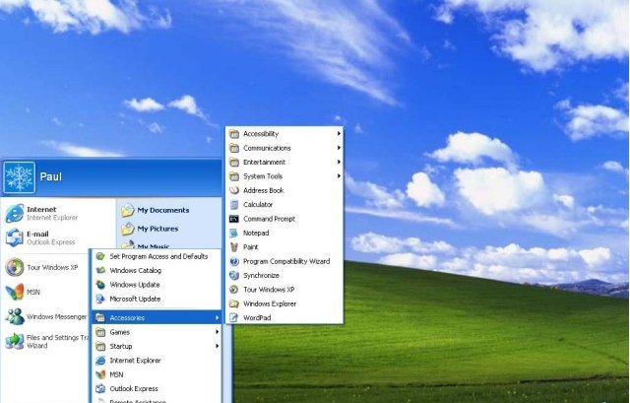Viewport: 630px width, 403px height.
Task: Choose MSN in All Programs list
Action: (157, 374)
